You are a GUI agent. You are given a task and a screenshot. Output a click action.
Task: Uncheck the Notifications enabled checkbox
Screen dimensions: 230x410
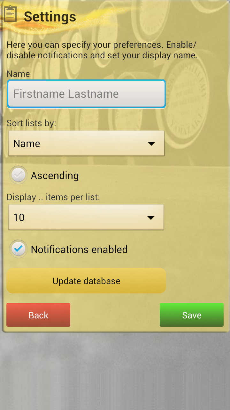click(19, 249)
